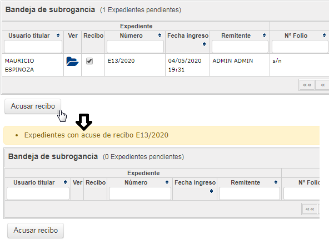329x245 pixels.
Task: Click the upper Acusar recibo button
Action: [33, 106]
